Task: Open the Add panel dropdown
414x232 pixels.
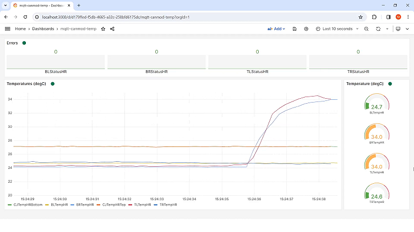Action: (x=276, y=29)
